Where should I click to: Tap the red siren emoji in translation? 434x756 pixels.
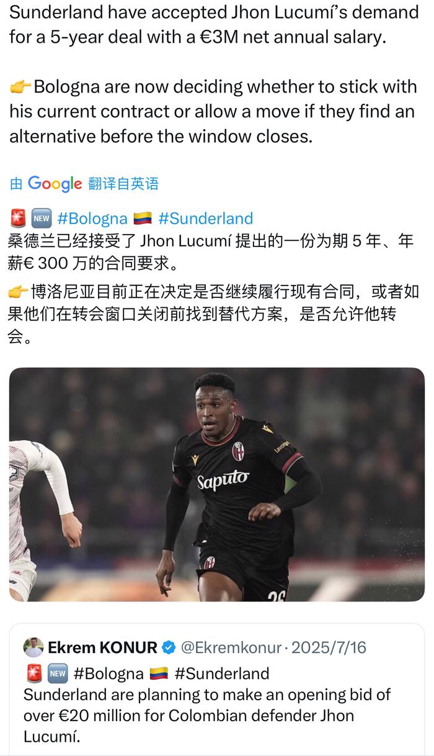[x=17, y=218]
